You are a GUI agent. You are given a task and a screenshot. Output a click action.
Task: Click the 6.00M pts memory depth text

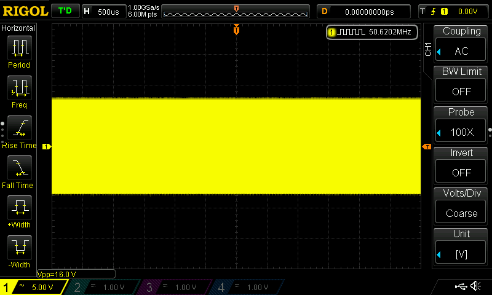tap(143, 14)
